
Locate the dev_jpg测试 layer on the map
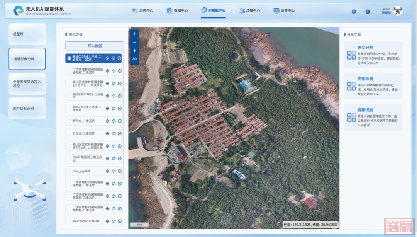click(108, 171)
